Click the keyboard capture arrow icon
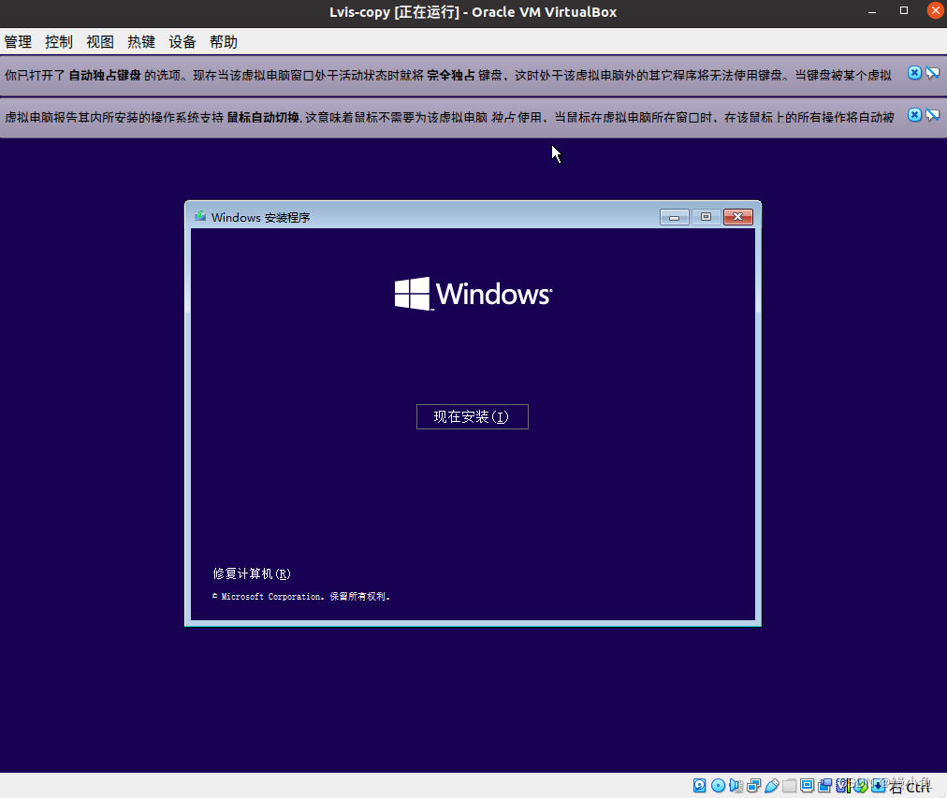 [x=878, y=785]
